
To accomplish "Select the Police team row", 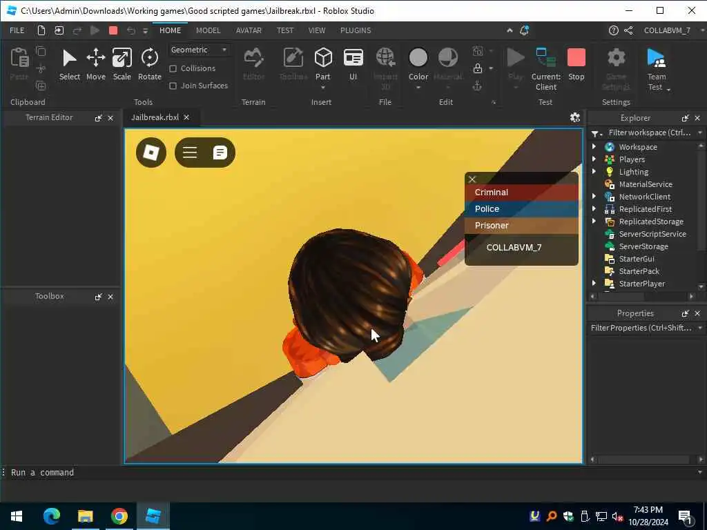I will (521, 209).
